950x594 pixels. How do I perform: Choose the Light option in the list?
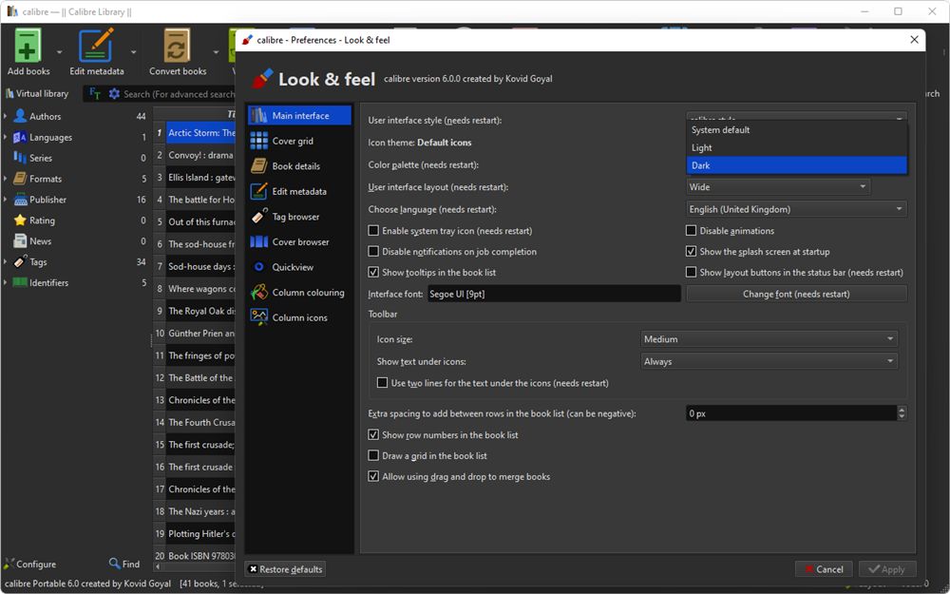(796, 147)
